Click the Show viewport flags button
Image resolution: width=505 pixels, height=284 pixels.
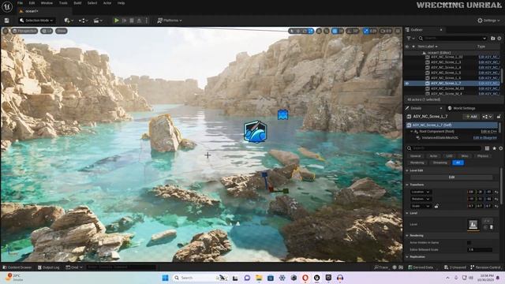(62, 31)
